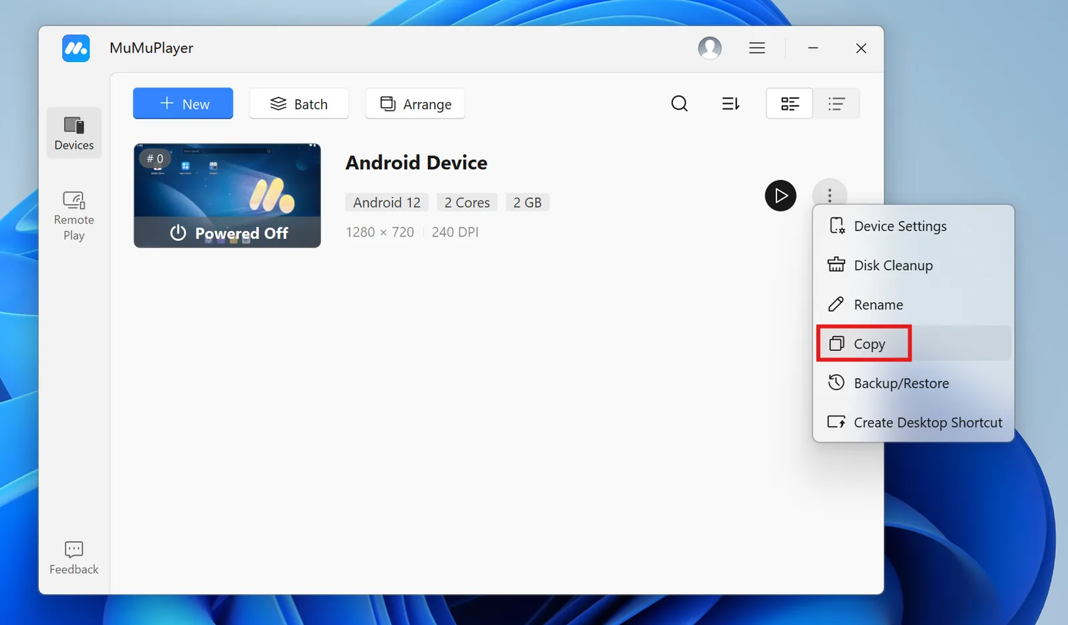Click the 2 Cores tag

pos(467,203)
